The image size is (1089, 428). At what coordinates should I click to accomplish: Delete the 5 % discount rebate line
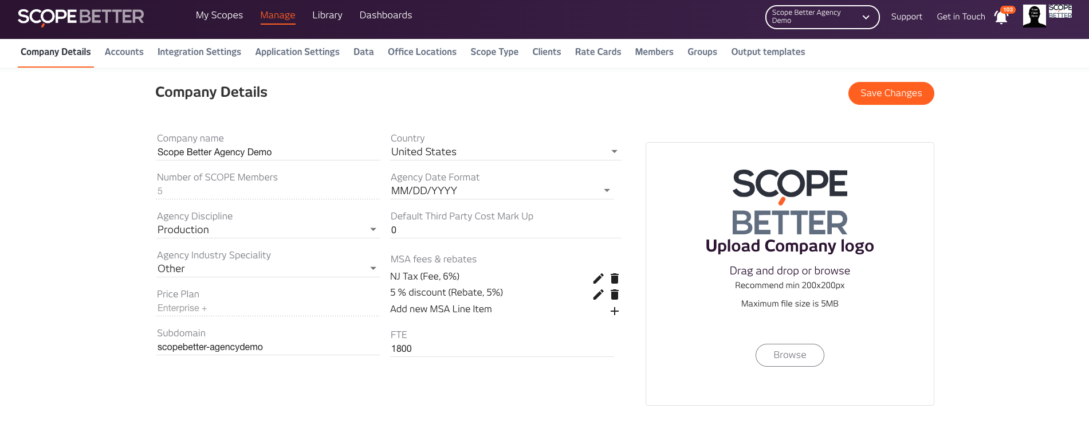(x=615, y=295)
